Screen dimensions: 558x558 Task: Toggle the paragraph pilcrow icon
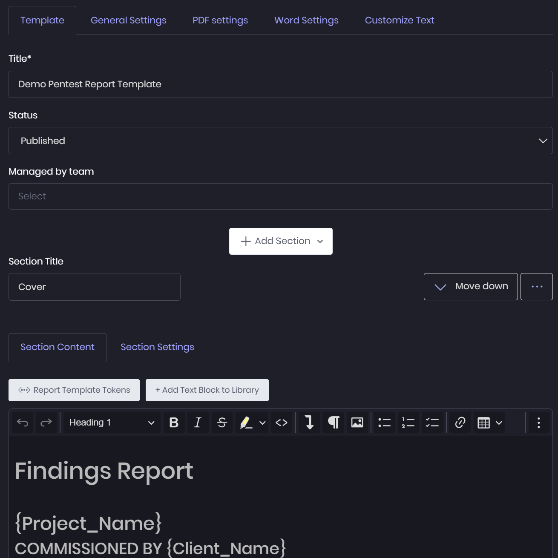click(x=334, y=423)
